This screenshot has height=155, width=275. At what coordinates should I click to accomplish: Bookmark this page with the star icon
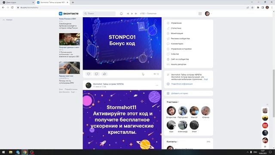252,8
